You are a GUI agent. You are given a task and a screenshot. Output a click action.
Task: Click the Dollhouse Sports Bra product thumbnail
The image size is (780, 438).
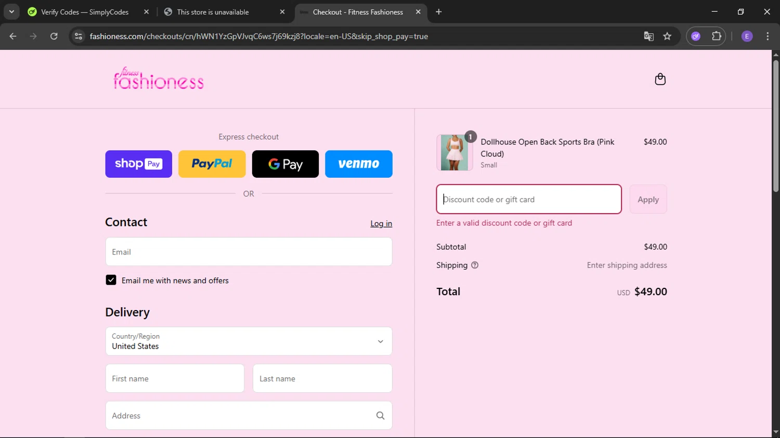point(454,153)
